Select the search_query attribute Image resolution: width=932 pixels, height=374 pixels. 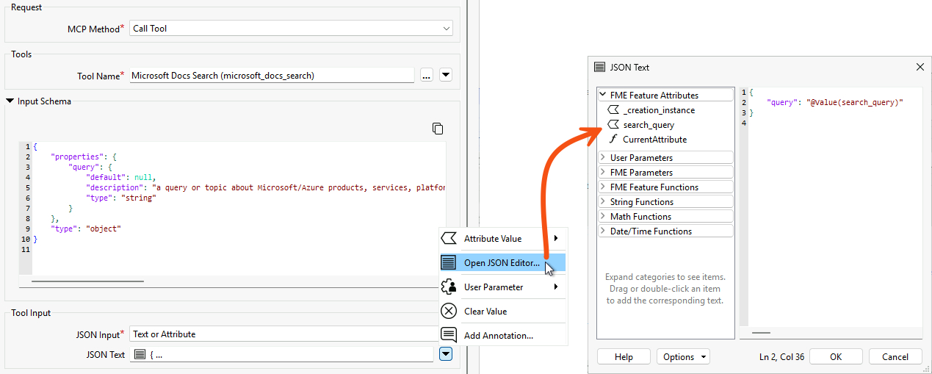click(x=649, y=125)
